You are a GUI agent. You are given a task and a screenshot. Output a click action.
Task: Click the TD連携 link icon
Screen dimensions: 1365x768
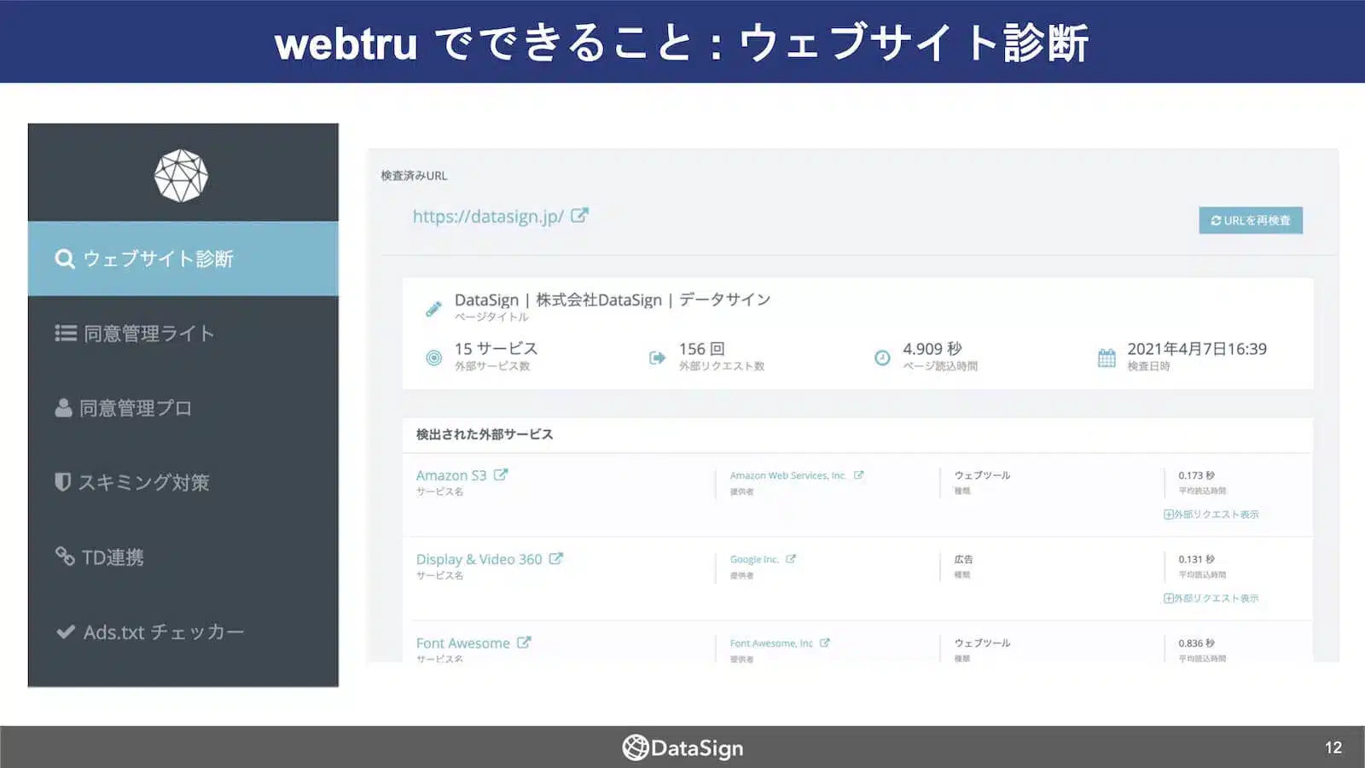tap(64, 556)
